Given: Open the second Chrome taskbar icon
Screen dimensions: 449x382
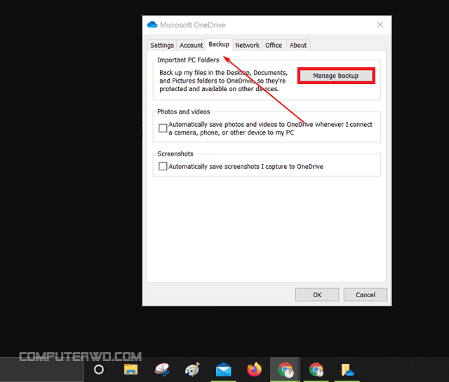Looking at the screenshot, I should (x=316, y=369).
